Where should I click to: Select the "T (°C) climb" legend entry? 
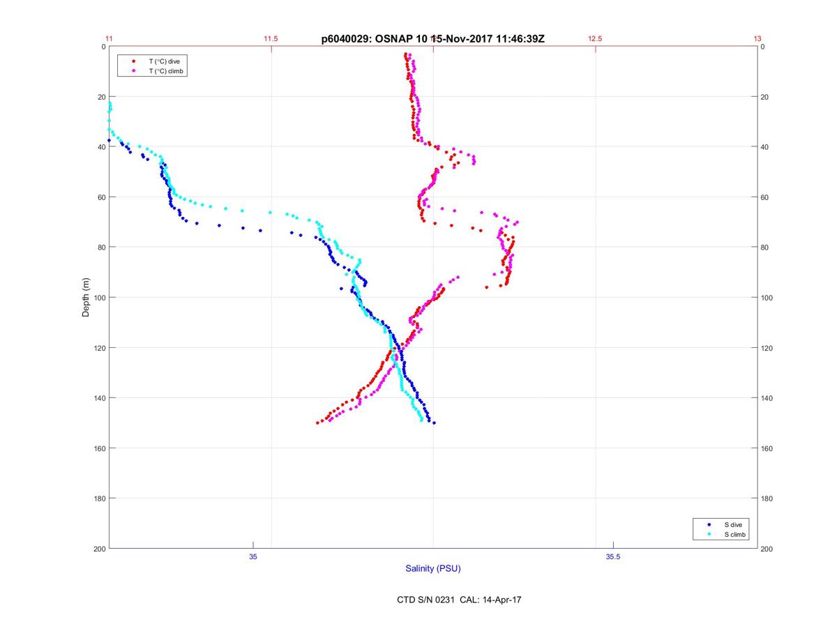167,71
